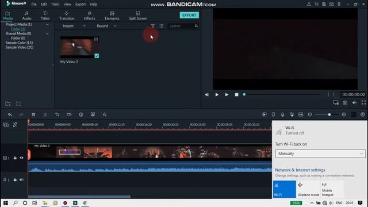Select Folder (1) under Project Media
Screen dimensions: 368x207
(x=18, y=29)
